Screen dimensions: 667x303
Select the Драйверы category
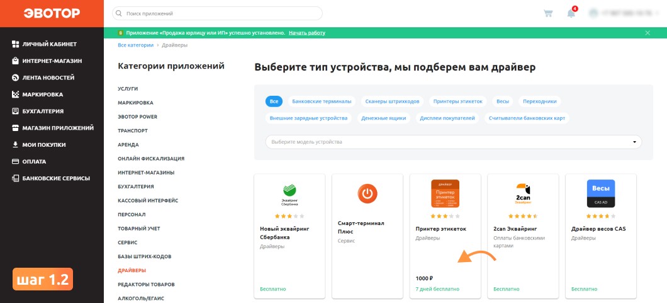[x=132, y=270]
